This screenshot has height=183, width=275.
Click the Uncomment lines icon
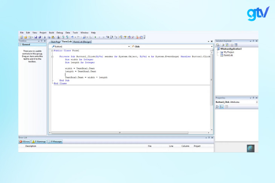[x=67, y=37]
